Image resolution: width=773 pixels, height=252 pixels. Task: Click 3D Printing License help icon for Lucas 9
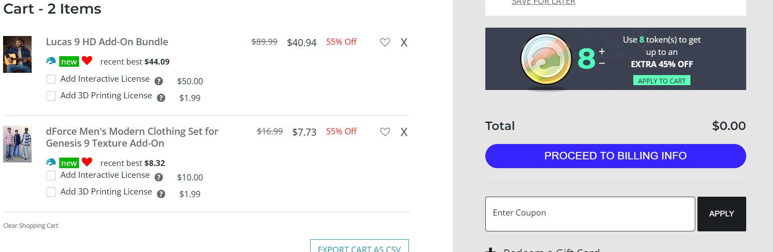[161, 98]
